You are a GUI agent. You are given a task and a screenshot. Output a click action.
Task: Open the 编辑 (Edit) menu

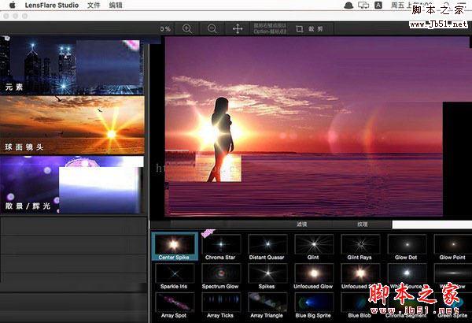[x=116, y=5]
